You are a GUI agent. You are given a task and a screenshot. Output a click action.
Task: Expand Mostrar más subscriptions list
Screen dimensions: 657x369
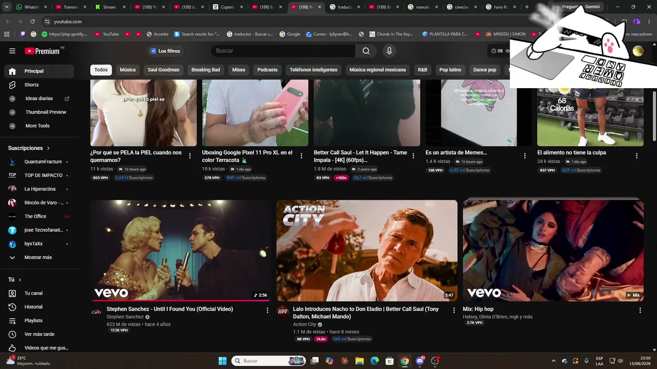tap(39, 257)
